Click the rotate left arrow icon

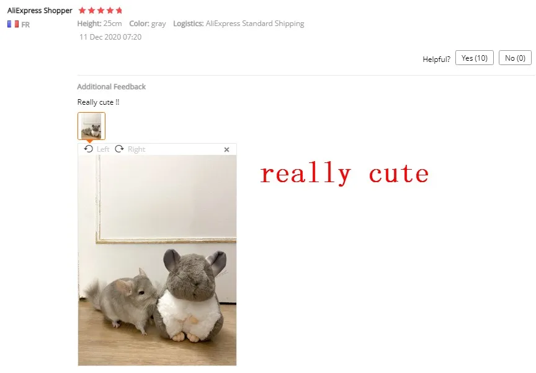pyautogui.click(x=89, y=149)
